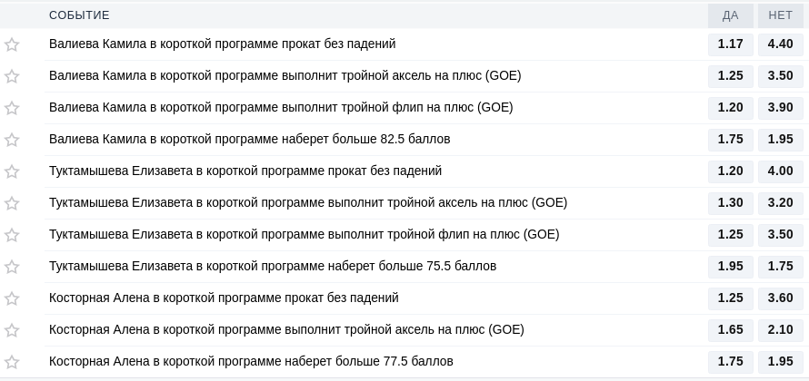
Task: Pick ДА 1.95 on Туктамышева 75.5 баллов
Action: [730, 267]
